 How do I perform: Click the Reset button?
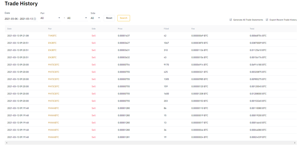(109, 18)
